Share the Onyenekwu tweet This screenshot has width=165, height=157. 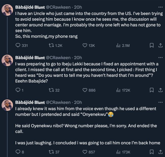coord(160,152)
